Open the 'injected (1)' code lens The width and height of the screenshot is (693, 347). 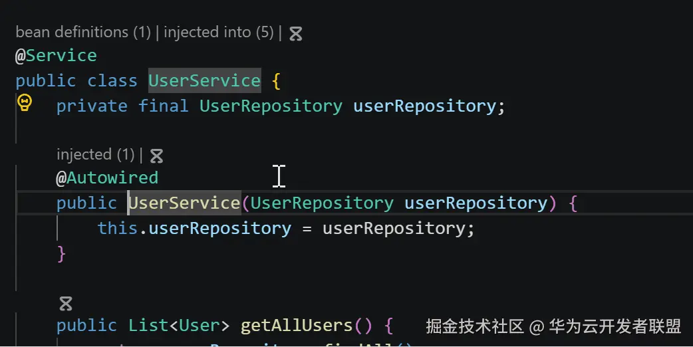(x=96, y=154)
